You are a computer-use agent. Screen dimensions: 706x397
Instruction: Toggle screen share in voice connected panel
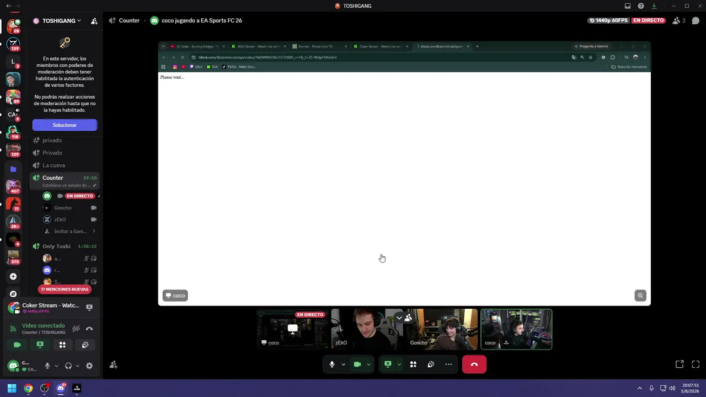(x=40, y=345)
